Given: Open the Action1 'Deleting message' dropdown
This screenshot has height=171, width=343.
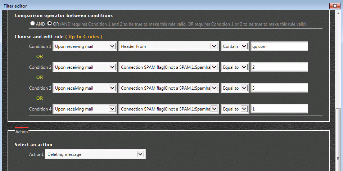Looking at the screenshot, I should click(x=95, y=154).
